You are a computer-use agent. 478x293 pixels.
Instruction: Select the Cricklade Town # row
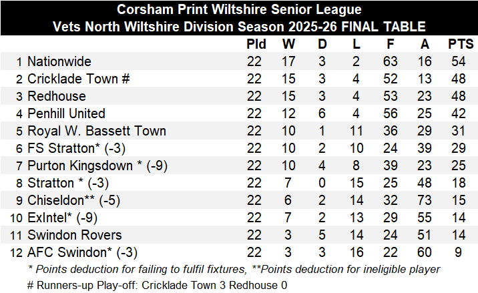[x=239, y=79]
